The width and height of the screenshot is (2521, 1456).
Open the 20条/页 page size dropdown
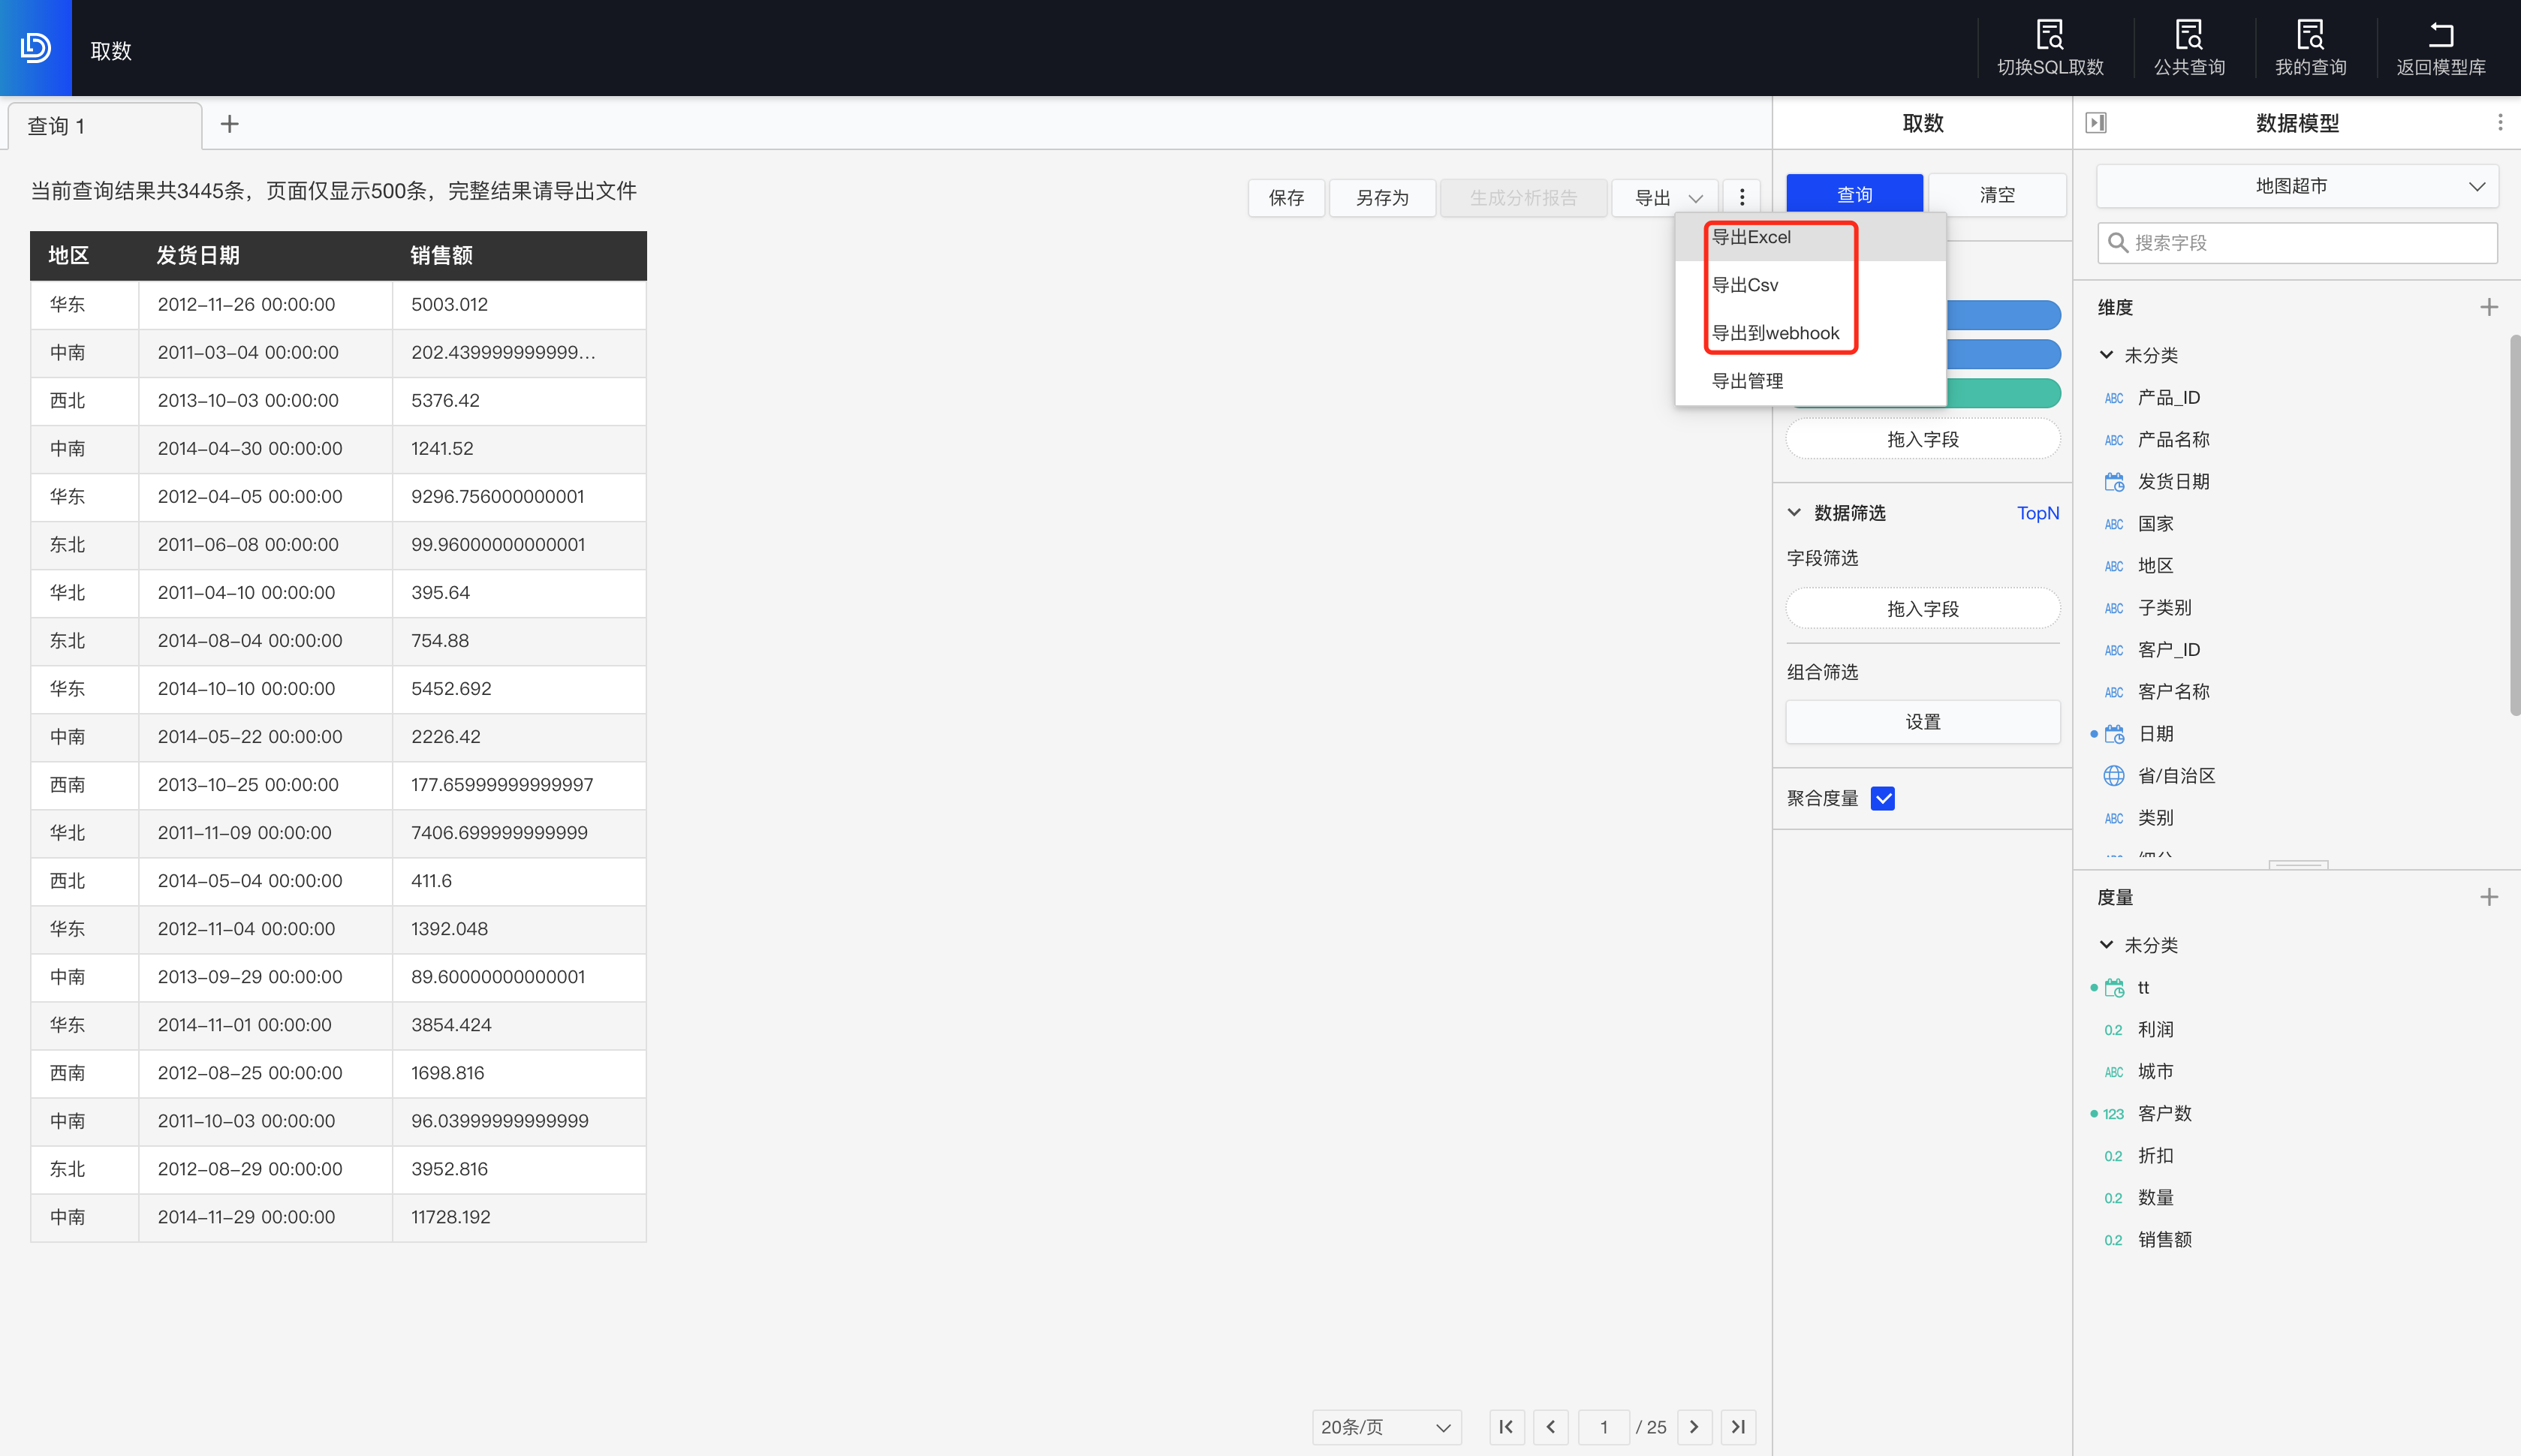tap(1386, 1427)
